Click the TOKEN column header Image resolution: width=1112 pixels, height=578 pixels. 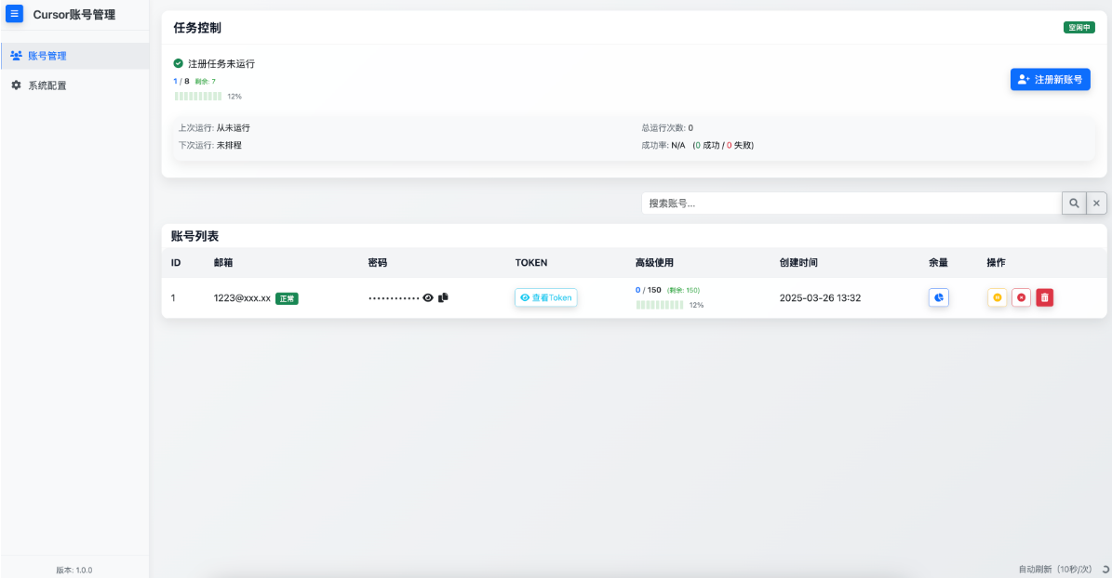(x=531, y=263)
